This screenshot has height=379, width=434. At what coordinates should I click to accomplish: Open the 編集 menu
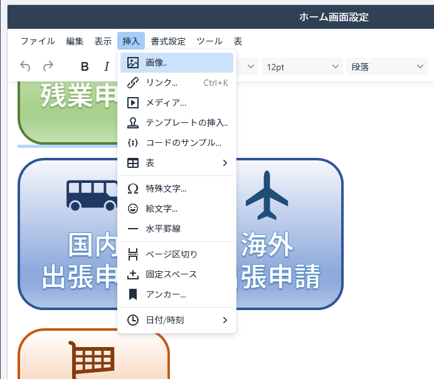pyautogui.click(x=75, y=41)
